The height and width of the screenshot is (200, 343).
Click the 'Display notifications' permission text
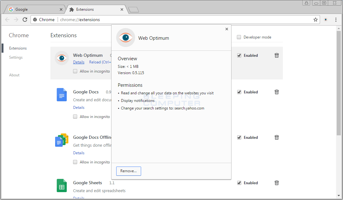pyautogui.click(x=138, y=101)
